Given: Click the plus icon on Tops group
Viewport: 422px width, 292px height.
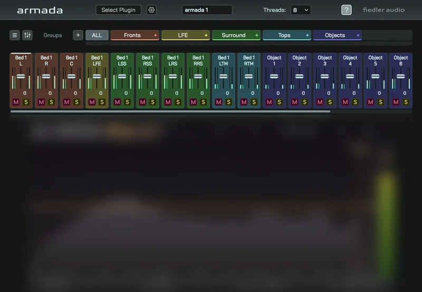Looking at the screenshot, I should tap(307, 35).
